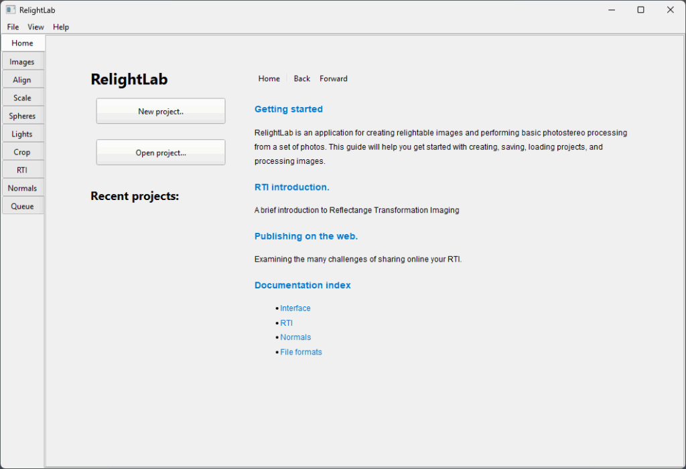Show the Queue tab

click(22, 206)
